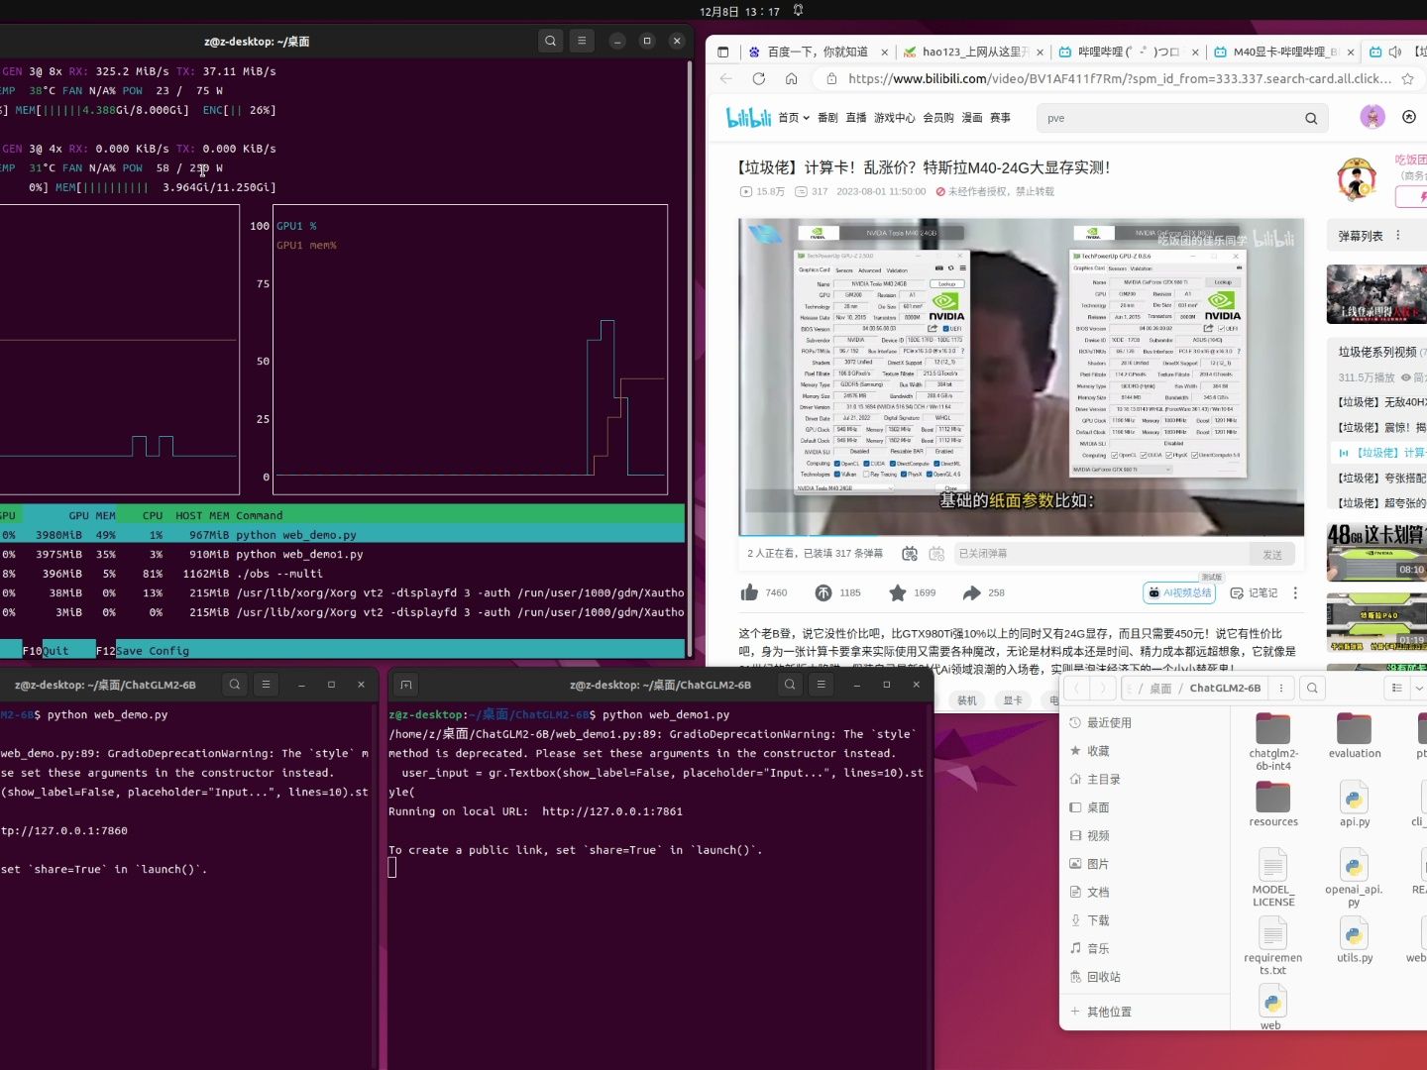Click 其他位置 in file manager sidebar
The image size is (1427, 1070).
[x=1145, y=1012]
